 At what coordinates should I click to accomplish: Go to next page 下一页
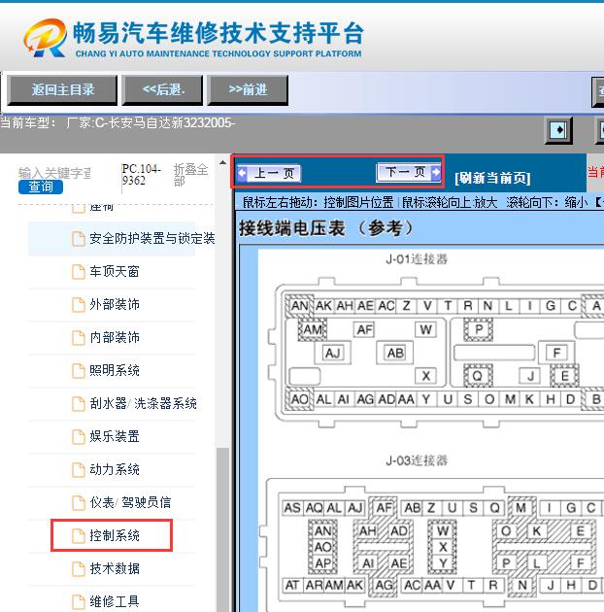[409, 172]
